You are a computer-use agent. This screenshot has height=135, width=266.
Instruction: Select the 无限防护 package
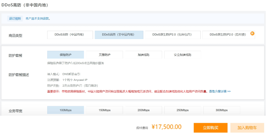[104, 55]
